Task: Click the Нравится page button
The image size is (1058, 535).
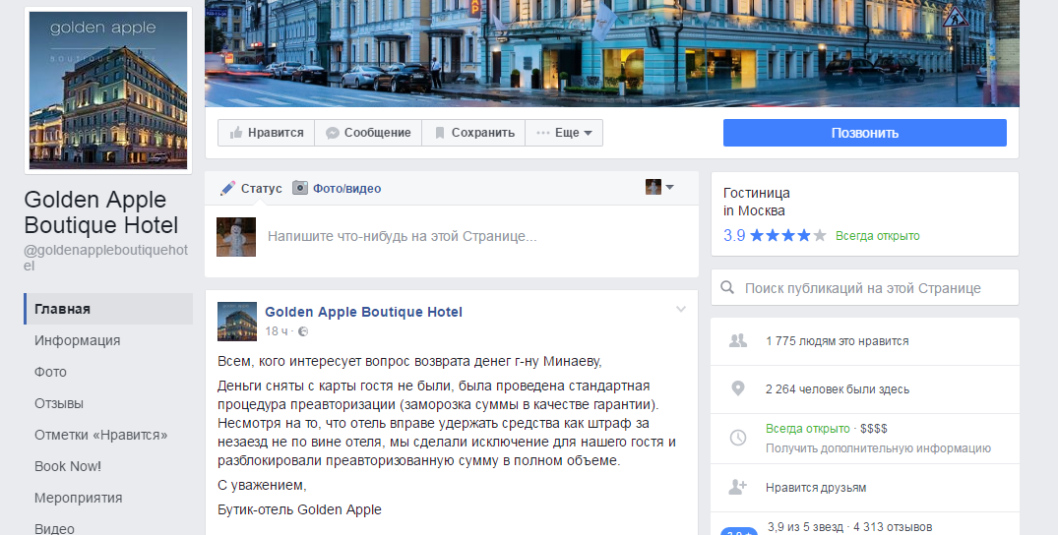Action: (x=266, y=133)
